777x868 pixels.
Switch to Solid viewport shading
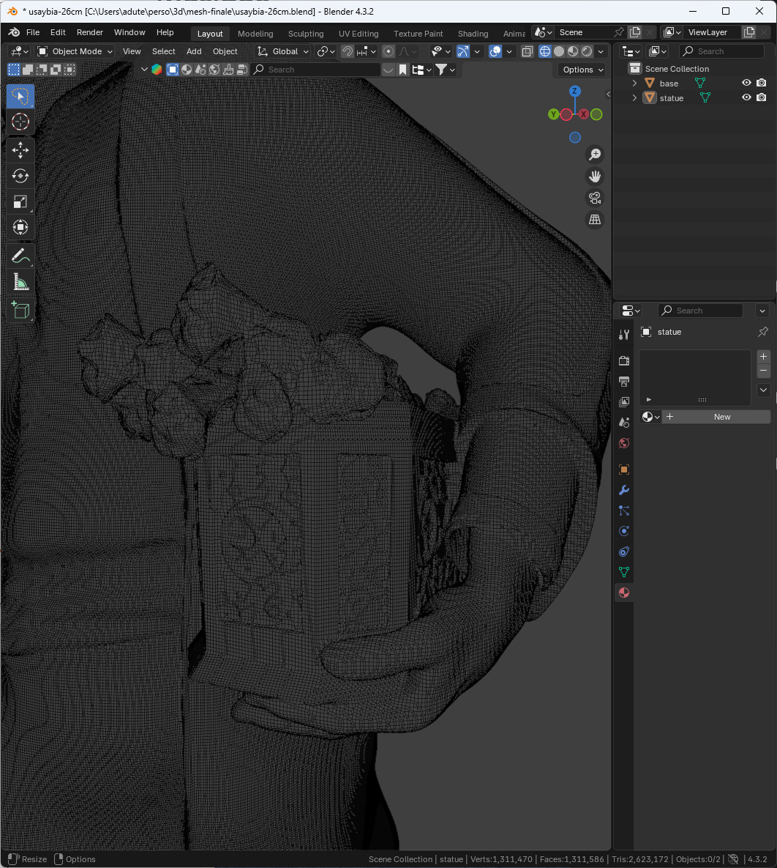559,51
